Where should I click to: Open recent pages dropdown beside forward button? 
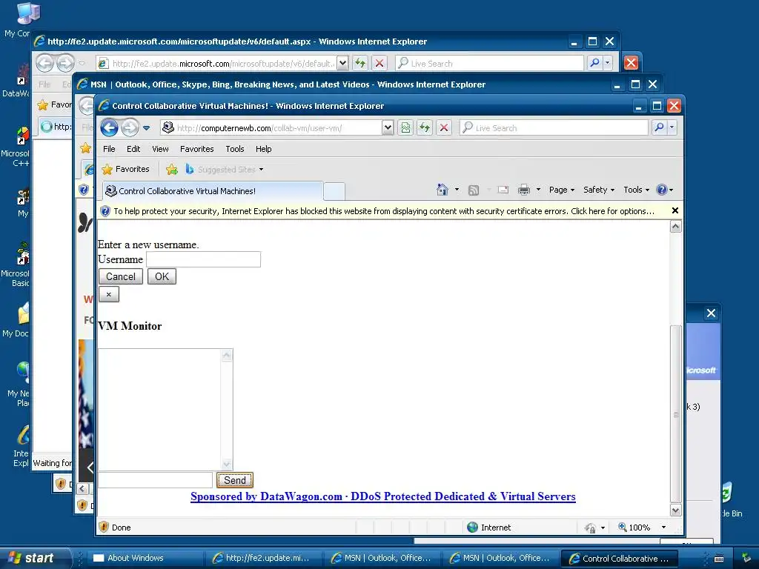[146, 128]
